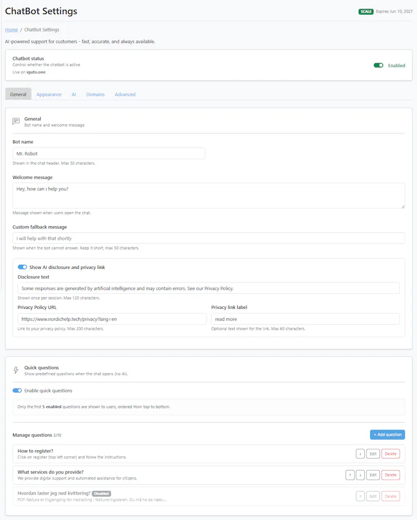Click the Disclosure text input field
417x520 pixels.
click(208, 288)
